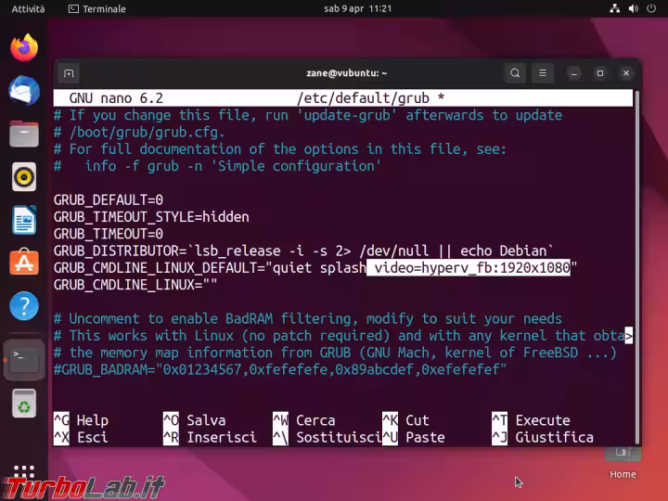Close the terminal window
Screen dimensions: 668x501
[626, 73]
